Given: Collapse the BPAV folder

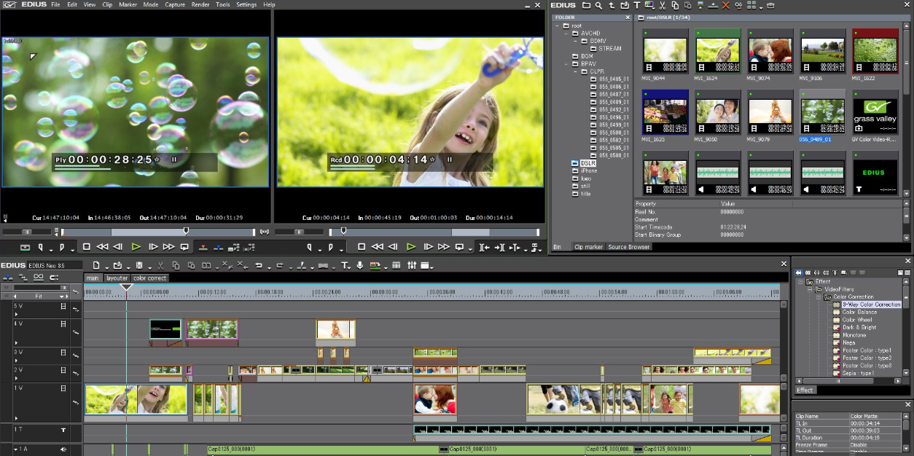Looking at the screenshot, I should coord(566,64).
